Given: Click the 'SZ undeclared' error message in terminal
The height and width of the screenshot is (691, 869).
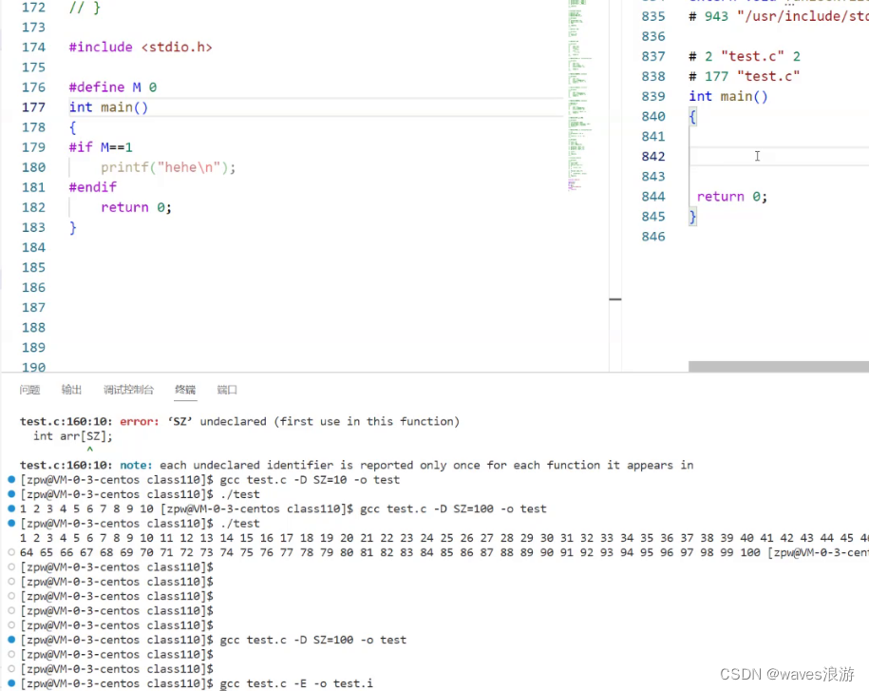Looking at the screenshot, I should pyautogui.click(x=239, y=421).
